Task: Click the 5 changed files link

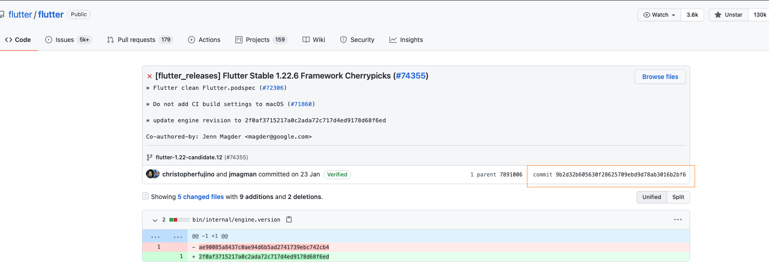Action: (x=201, y=197)
